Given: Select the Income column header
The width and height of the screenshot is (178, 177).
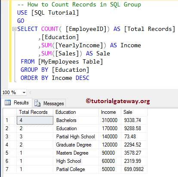Looking at the screenshot, I should point(110,112).
